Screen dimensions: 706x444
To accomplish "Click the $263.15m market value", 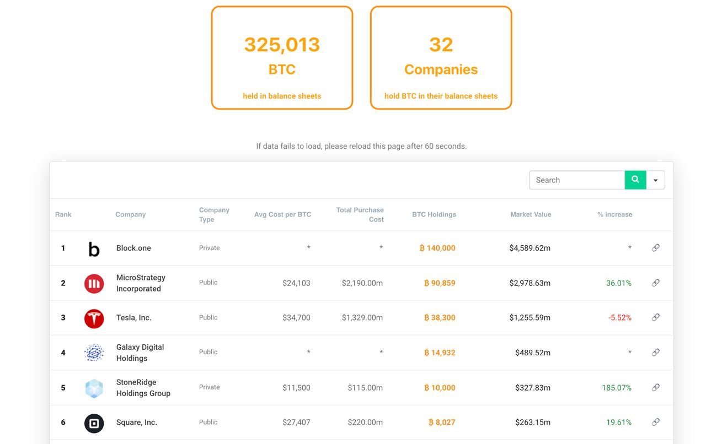I will tap(533, 423).
